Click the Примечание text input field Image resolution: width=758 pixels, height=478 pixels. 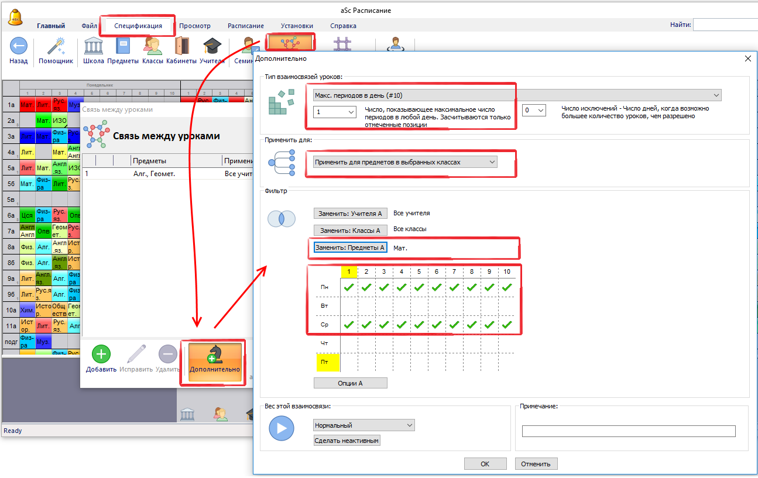(628, 431)
